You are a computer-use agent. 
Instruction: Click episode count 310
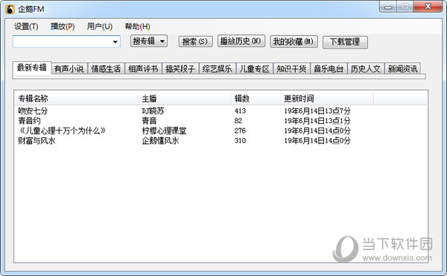coord(241,140)
